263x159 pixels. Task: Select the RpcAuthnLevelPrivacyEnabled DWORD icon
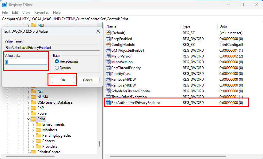(108, 103)
